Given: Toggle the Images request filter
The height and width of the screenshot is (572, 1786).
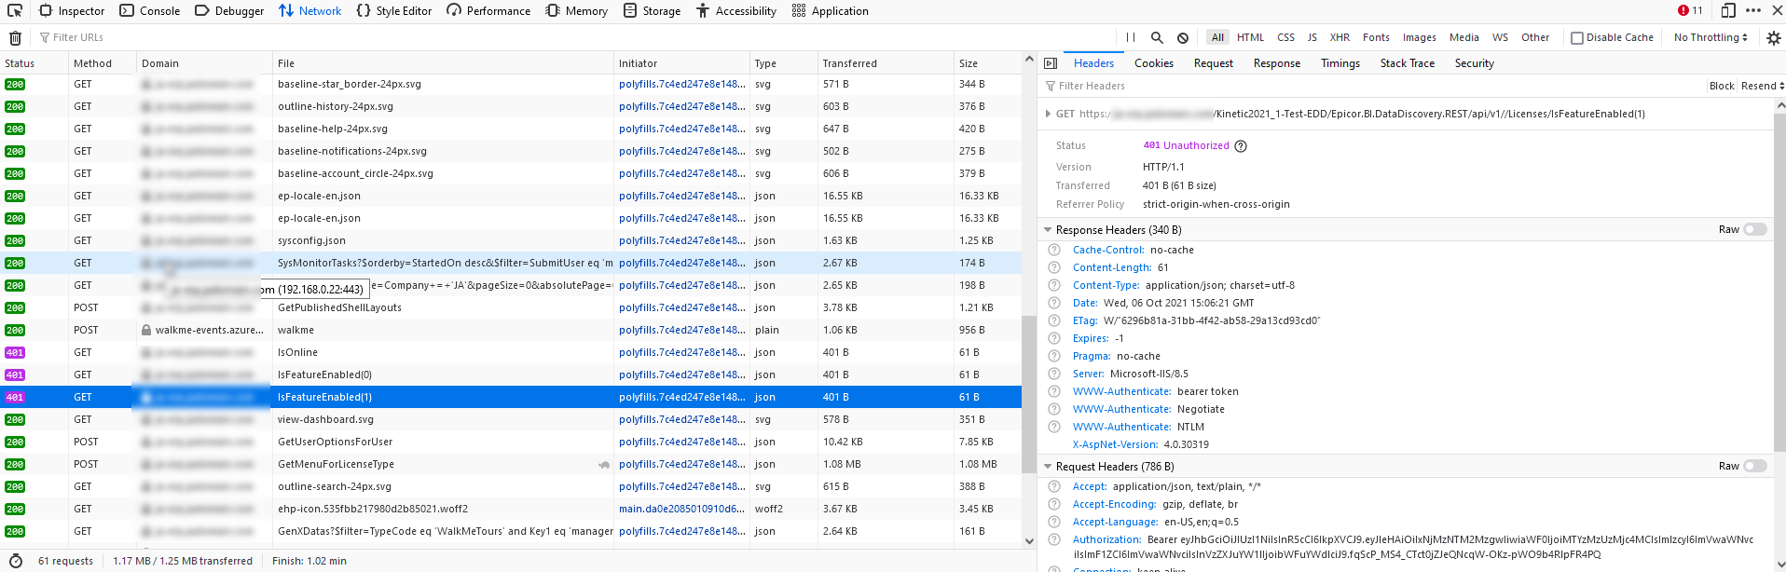Looking at the screenshot, I should [1419, 38].
